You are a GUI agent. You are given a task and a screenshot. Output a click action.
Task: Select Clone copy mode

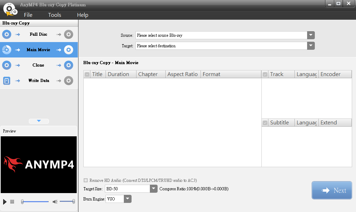coord(39,65)
